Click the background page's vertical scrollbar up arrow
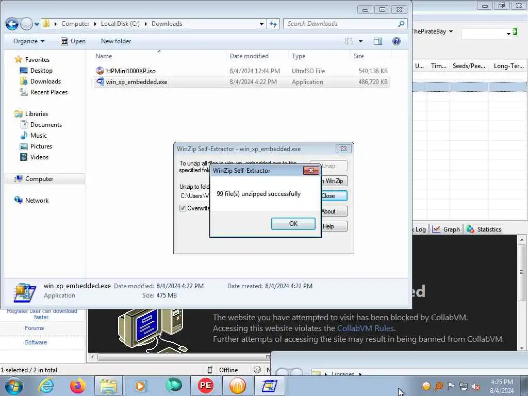 point(522,240)
